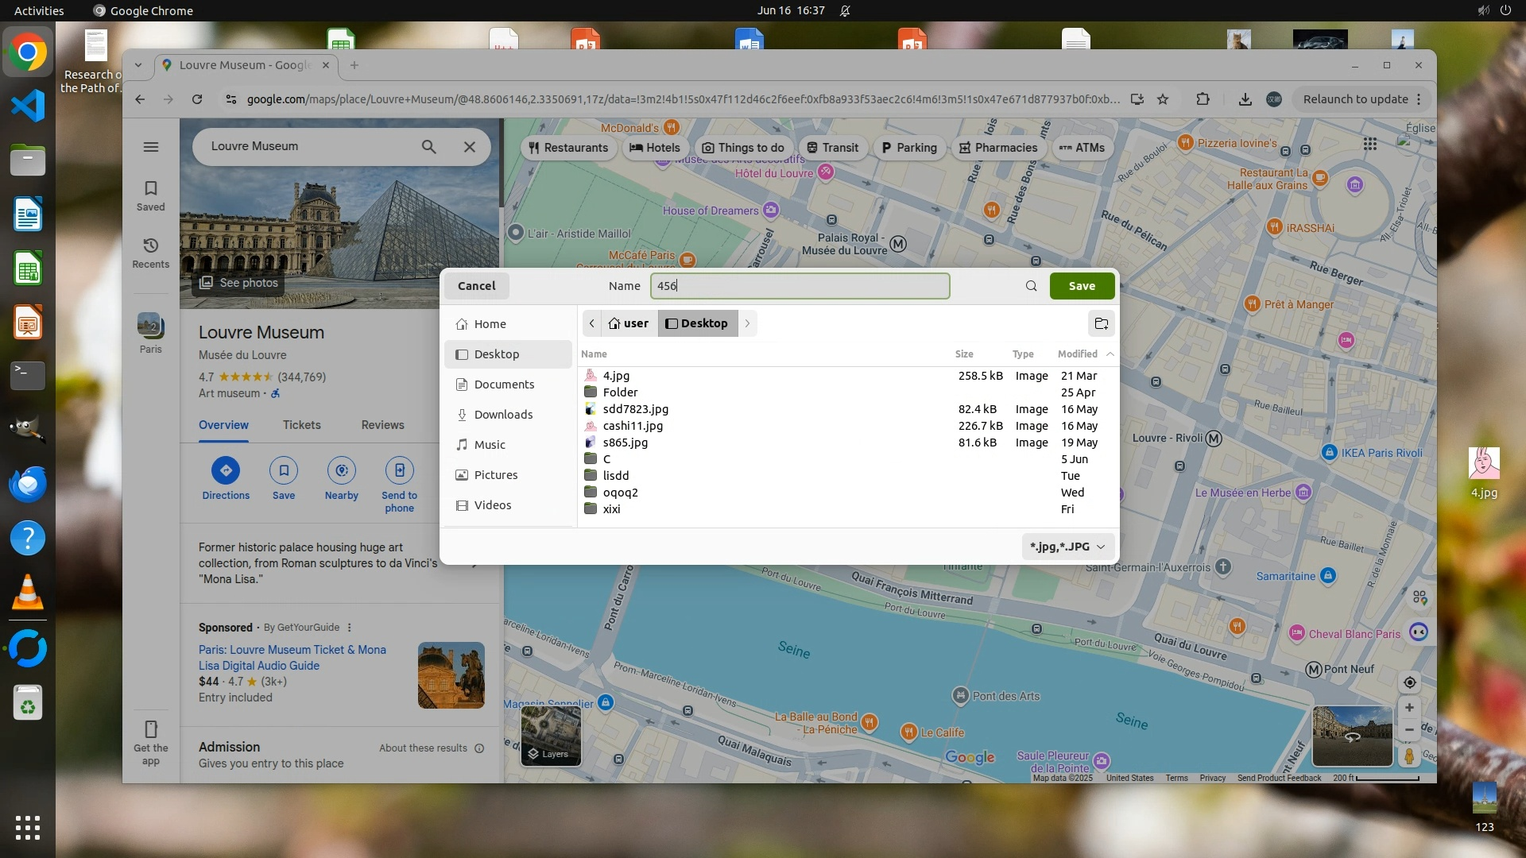
Task: Open the Chrome downloads icon
Action: pos(1245,99)
